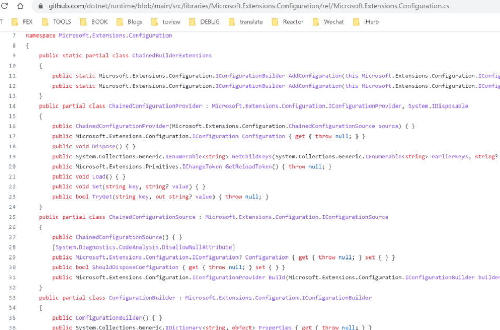Open the toview bookmark folder
This screenshot has width=500, height=330.
(165, 22)
